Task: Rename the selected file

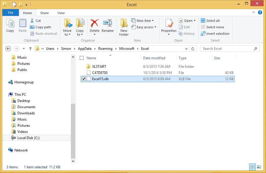Action: pos(107,25)
